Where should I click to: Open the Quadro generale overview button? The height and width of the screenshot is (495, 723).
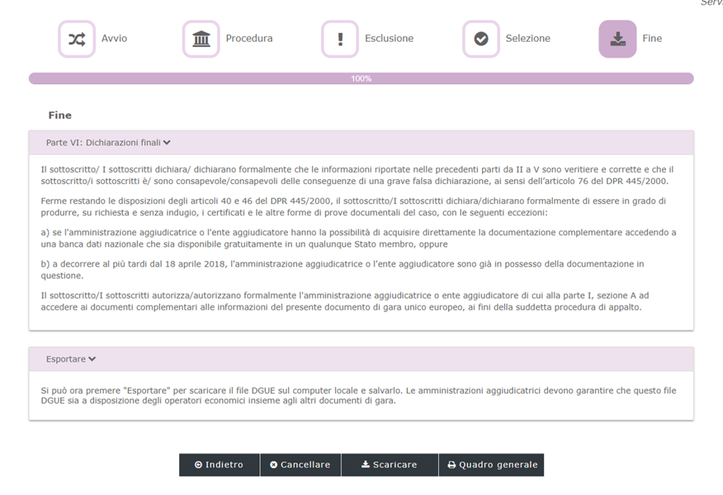[x=491, y=465]
